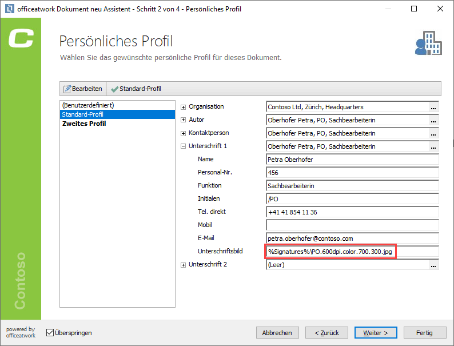The width and height of the screenshot is (454, 346).
Task: Select the (Benutzerdefiniert) profile entry
Action: [117, 105]
